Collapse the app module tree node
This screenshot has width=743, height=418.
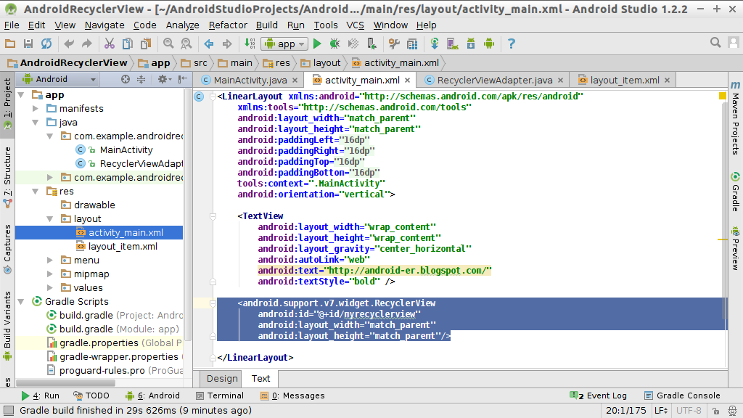pos(21,95)
